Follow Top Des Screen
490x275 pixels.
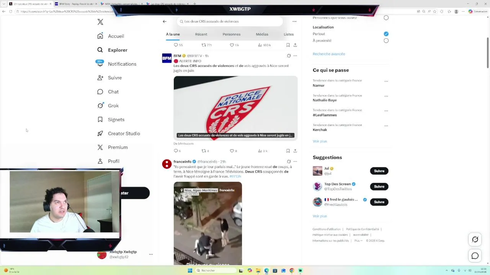(x=379, y=186)
